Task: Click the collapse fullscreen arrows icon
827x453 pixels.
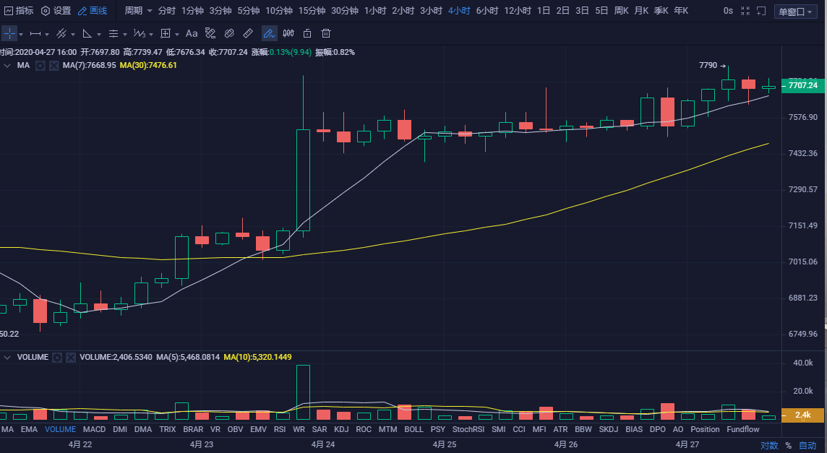Action: point(745,11)
